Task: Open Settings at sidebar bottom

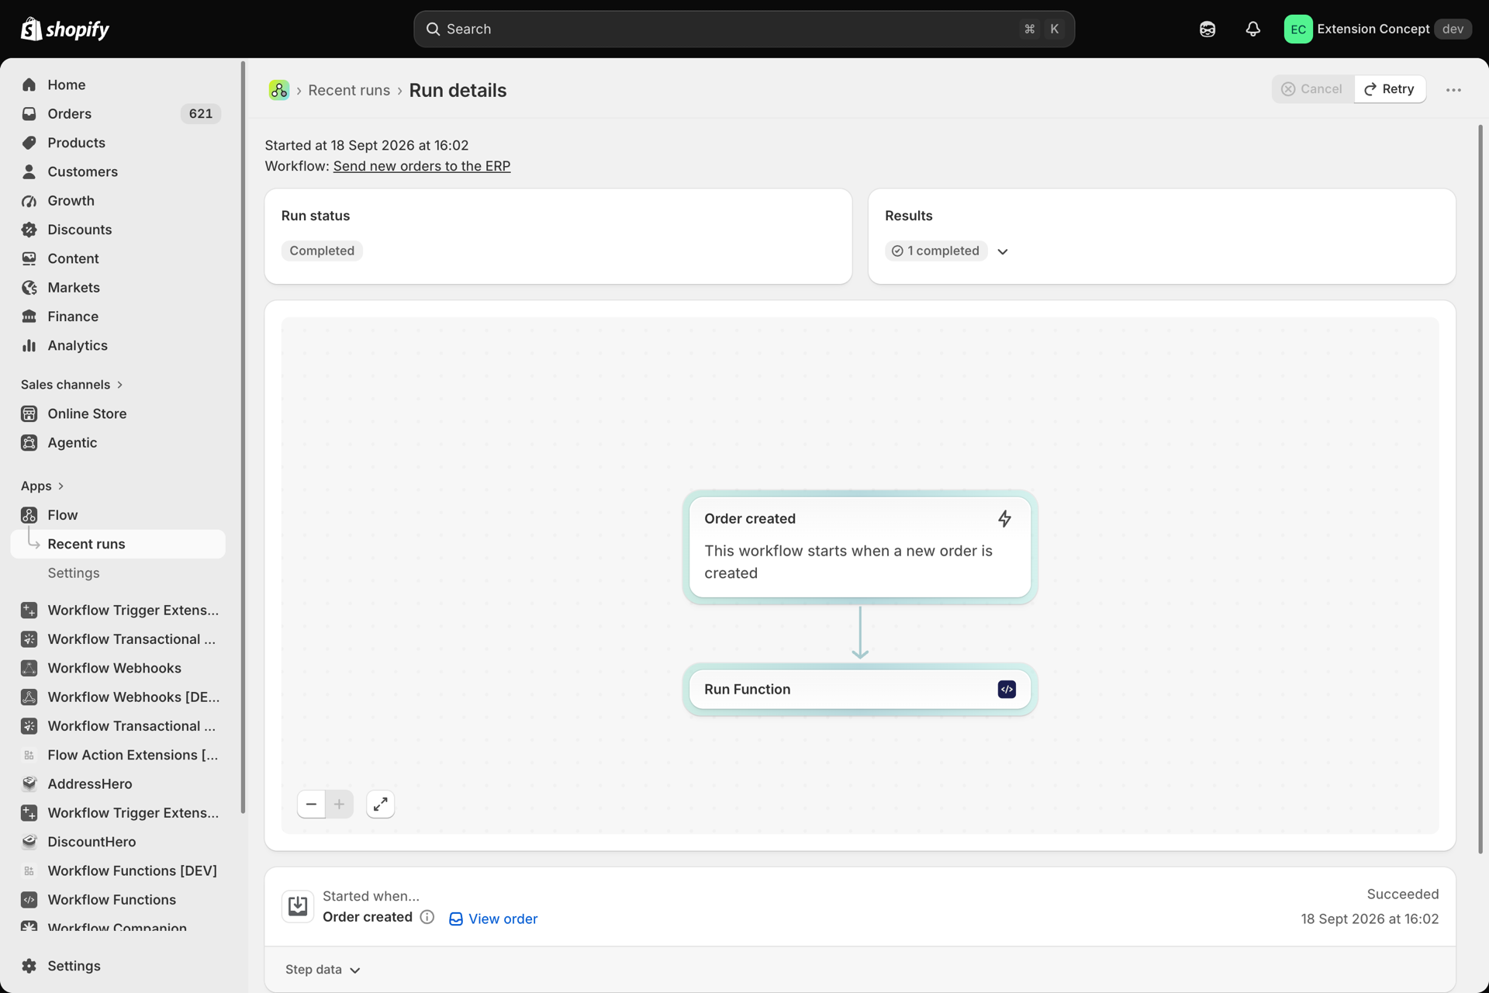Action: click(x=118, y=966)
